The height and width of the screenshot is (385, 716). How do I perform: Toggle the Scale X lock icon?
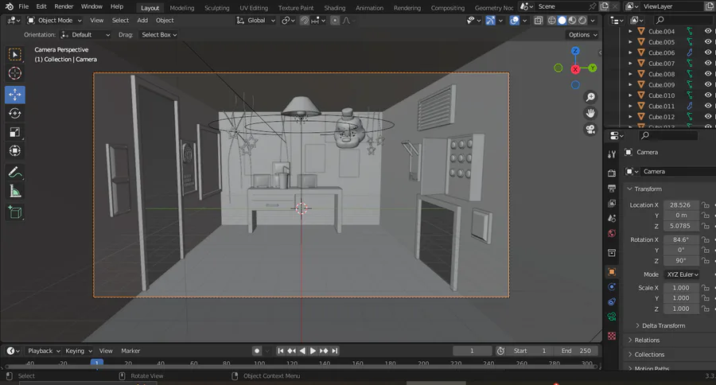(x=706, y=288)
